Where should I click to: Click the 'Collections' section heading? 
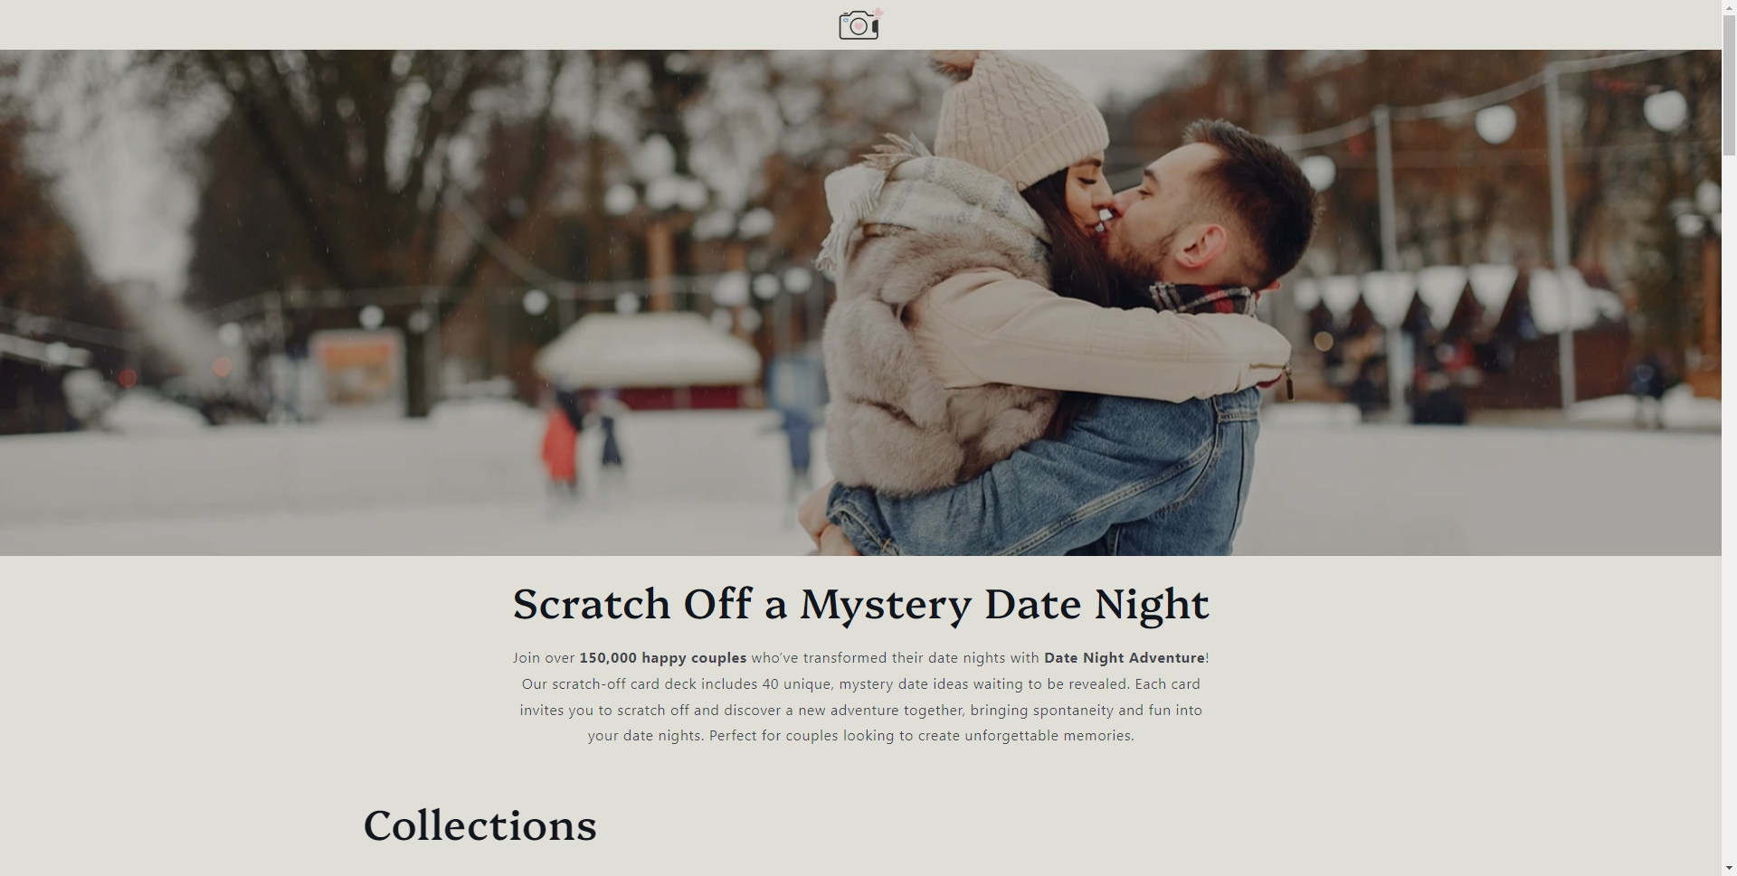click(x=480, y=825)
